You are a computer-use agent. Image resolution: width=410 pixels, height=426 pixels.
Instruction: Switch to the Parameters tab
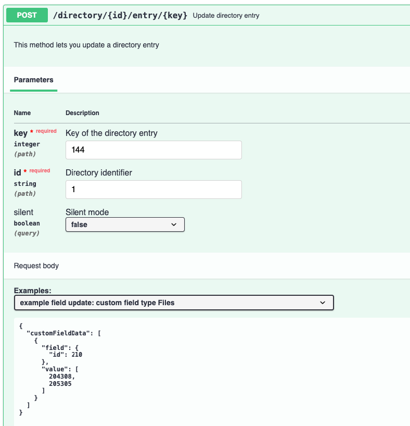tap(33, 80)
